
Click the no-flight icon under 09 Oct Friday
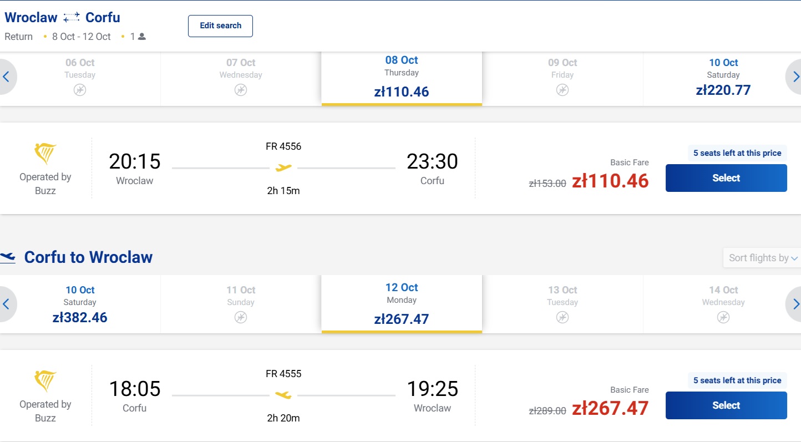tap(562, 90)
